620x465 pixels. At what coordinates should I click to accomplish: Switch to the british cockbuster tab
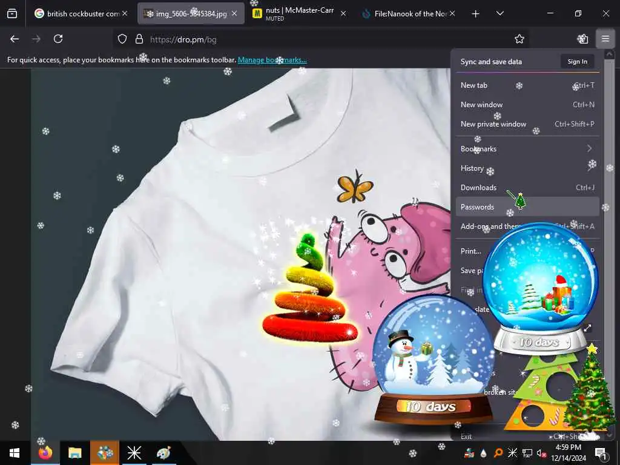[82, 13]
